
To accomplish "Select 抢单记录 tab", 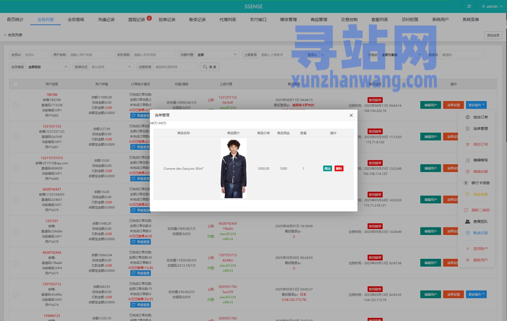I will point(167,19).
